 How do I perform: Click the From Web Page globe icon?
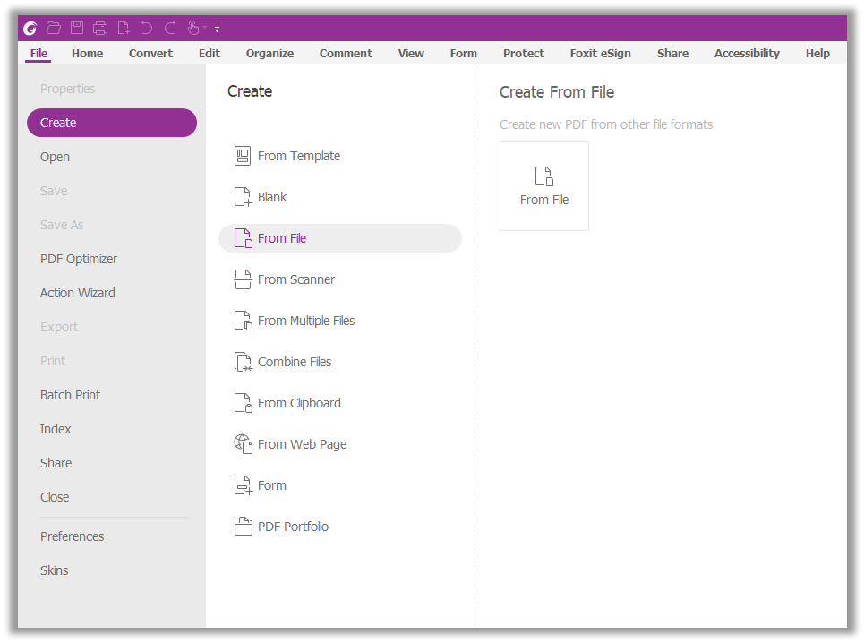pos(243,444)
